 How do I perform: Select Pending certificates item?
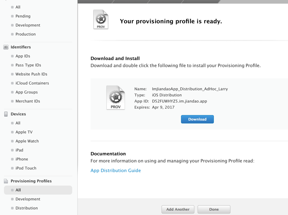[23, 16]
